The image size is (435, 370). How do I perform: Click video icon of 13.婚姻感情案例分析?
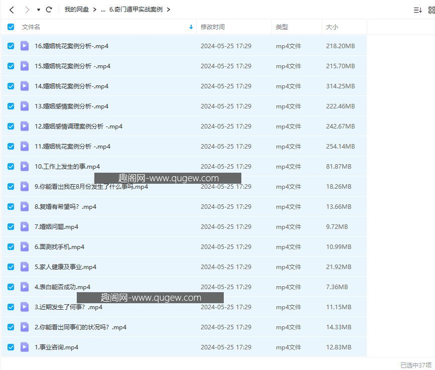(25, 106)
